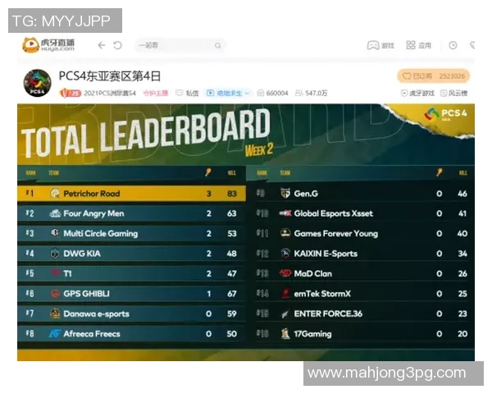Viewport: 492px width, 394px height.
Task: Open the gamepad 游戏 menu
Action: [380, 45]
